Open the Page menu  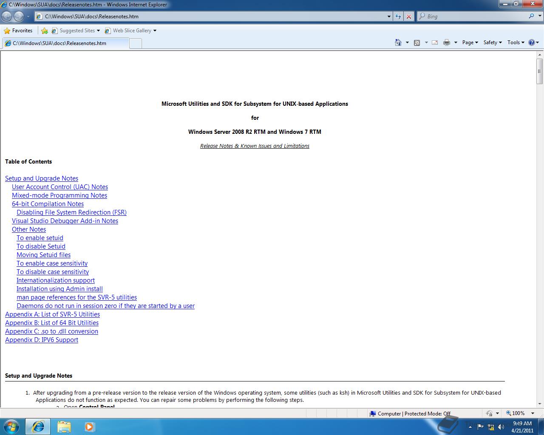(470, 42)
